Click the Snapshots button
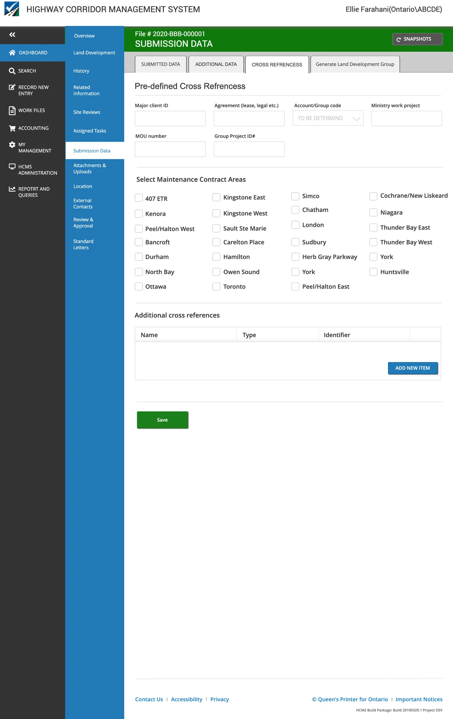Screen dimensions: 453x719 coord(417,39)
